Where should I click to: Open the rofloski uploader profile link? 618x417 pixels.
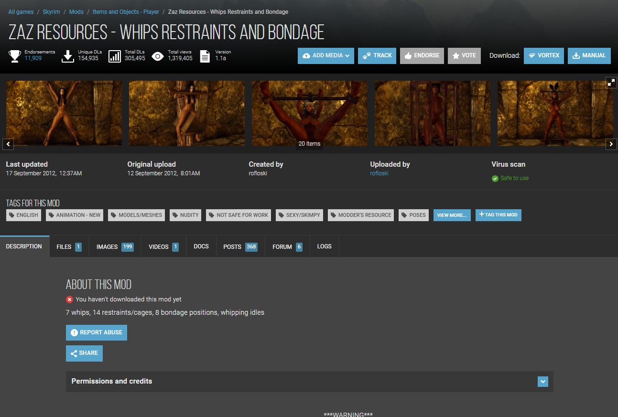(379, 173)
